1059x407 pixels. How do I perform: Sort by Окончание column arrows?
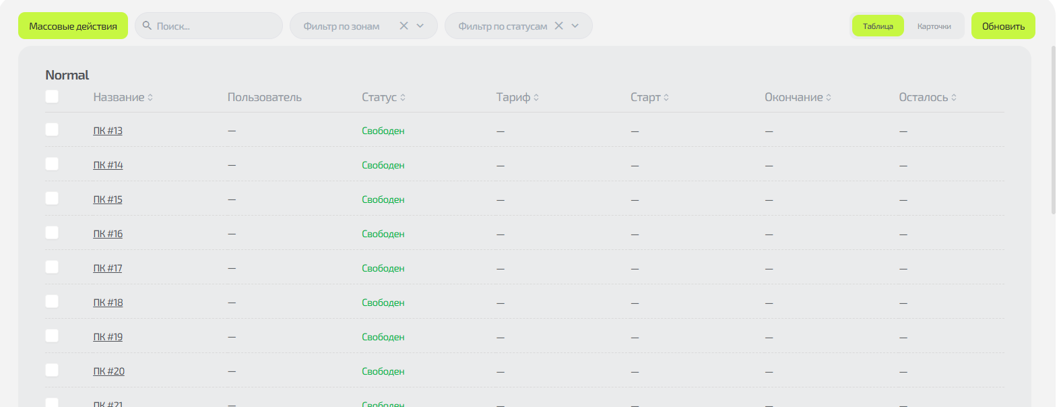coord(829,98)
